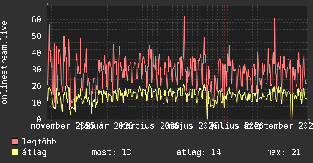
Task: Select the 40 y-axis tick label
Action: pyautogui.click(x=36, y=53)
